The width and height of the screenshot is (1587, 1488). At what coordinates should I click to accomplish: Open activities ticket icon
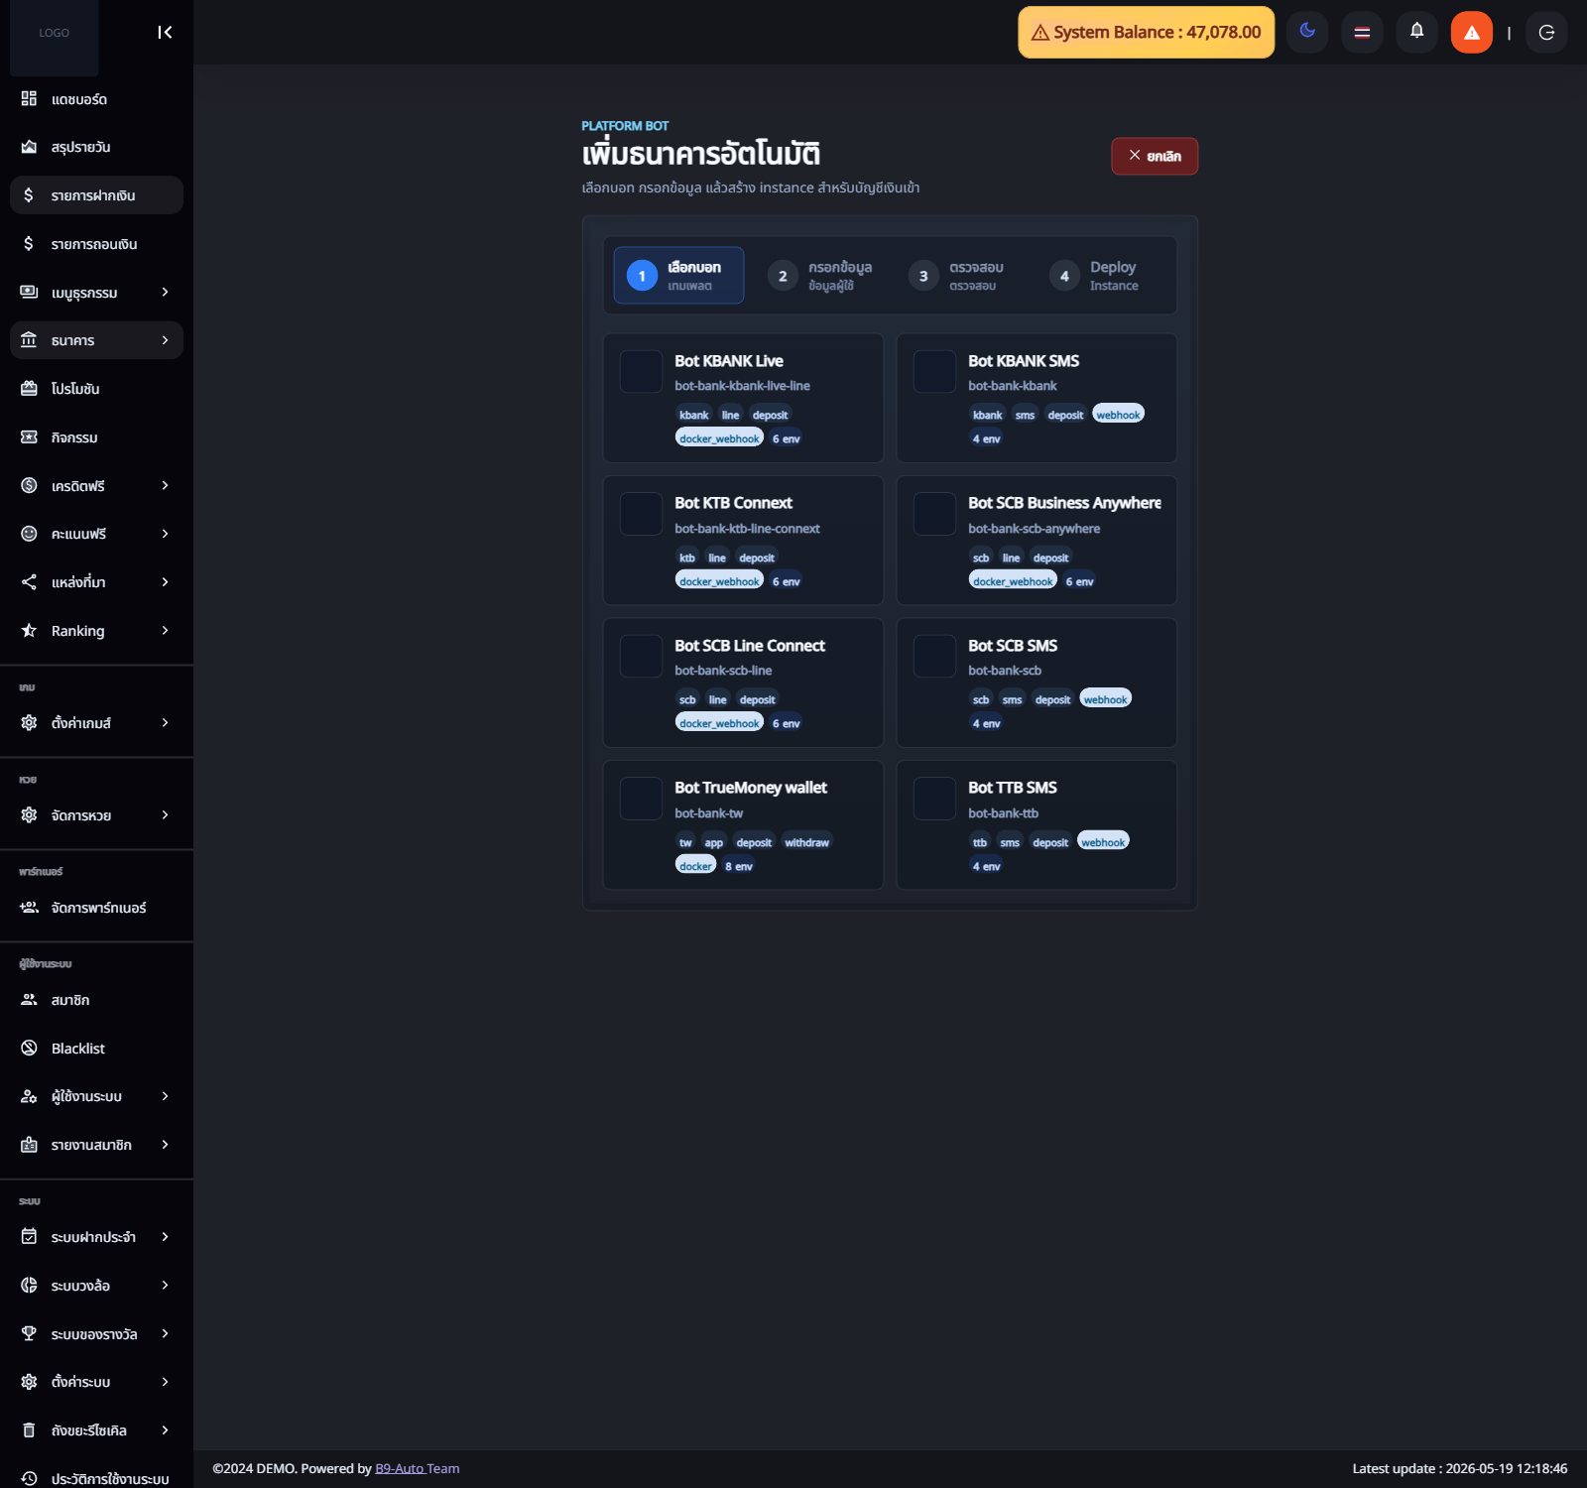click(29, 437)
